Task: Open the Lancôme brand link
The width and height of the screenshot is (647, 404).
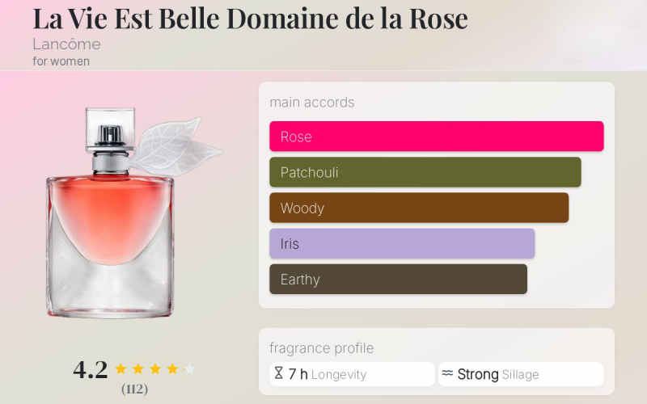Action: pos(66,44)
